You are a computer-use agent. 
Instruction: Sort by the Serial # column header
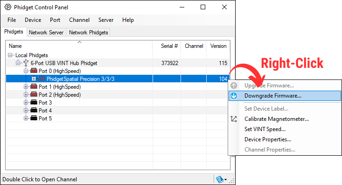click(x=167, y=46)
